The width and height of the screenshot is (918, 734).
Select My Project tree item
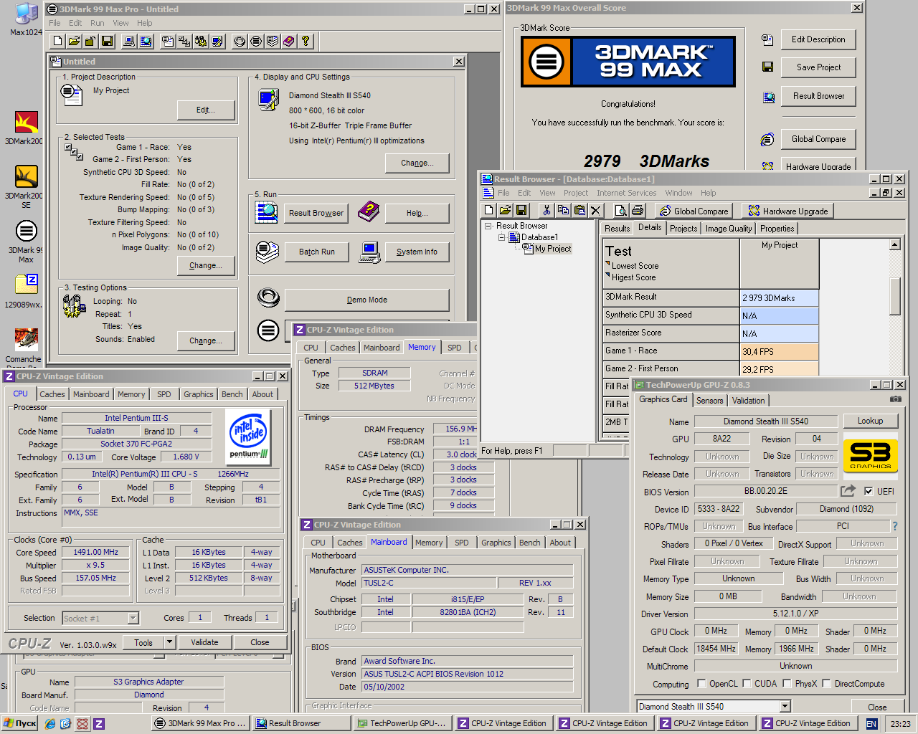pyautogui.click(x=553, y=249)
